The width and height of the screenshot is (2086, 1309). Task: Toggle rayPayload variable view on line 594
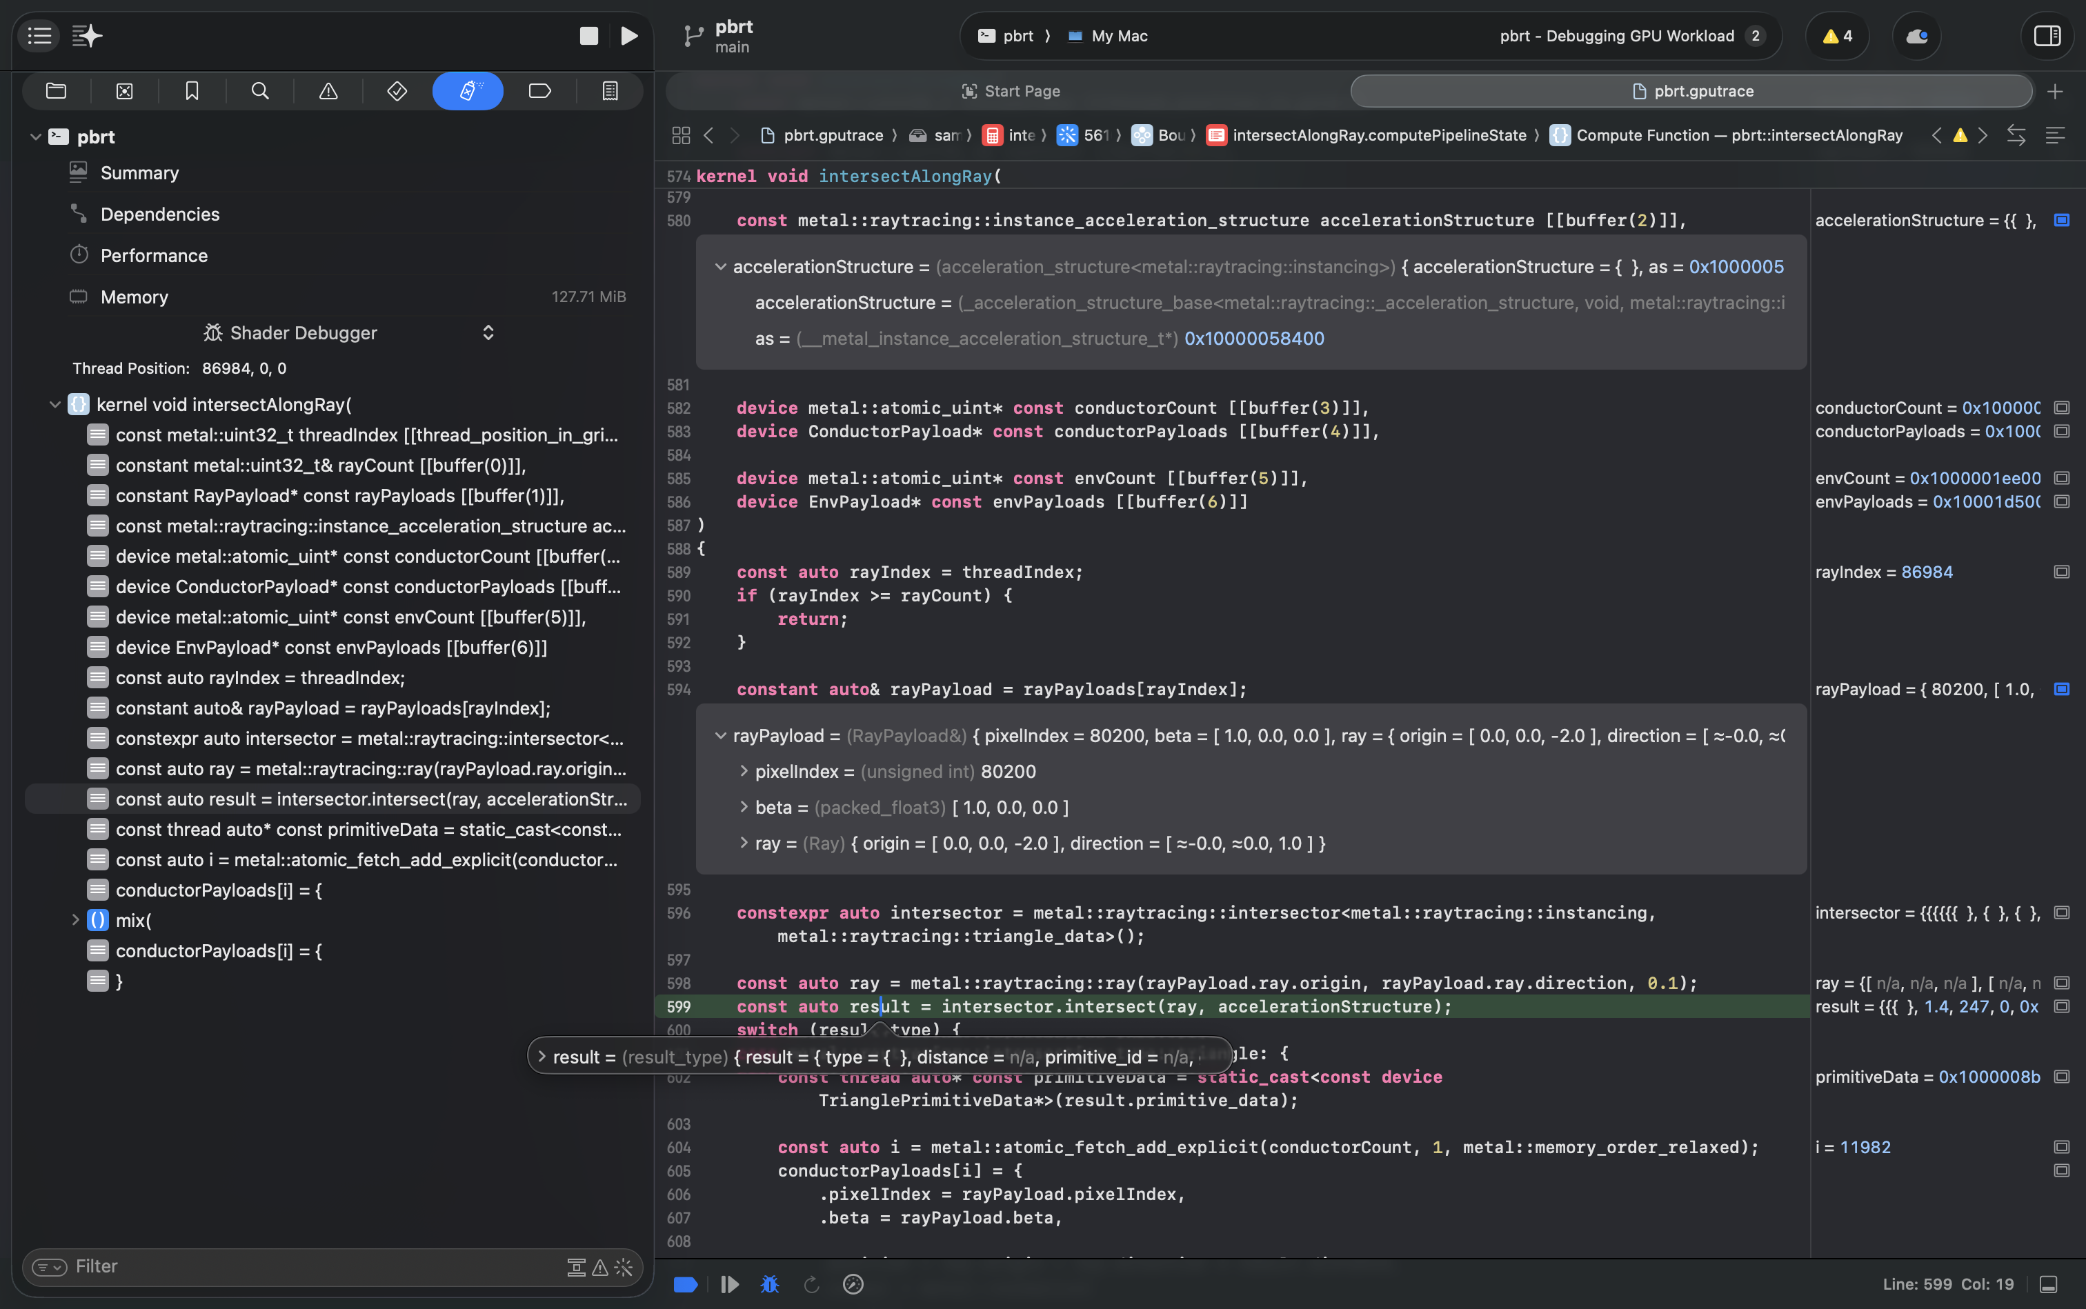(x=2062, y=689)
